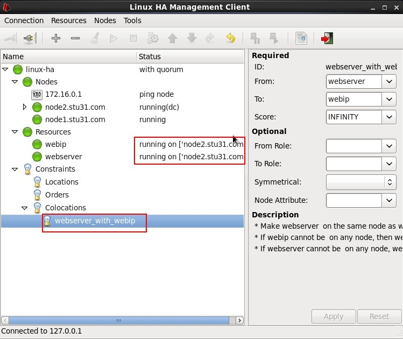Open the To Role dropdown
The width and height of the screenshot is (403, 339).
[389, 164]
